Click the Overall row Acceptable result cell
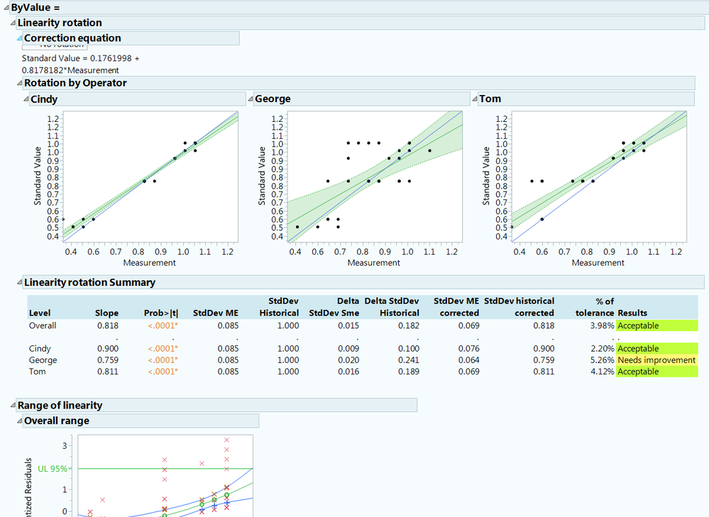 656,326
